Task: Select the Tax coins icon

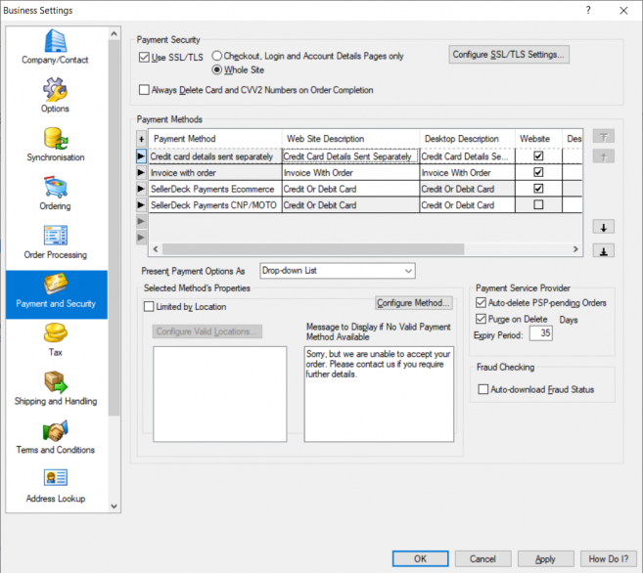Action: click(x=55, y=334)
